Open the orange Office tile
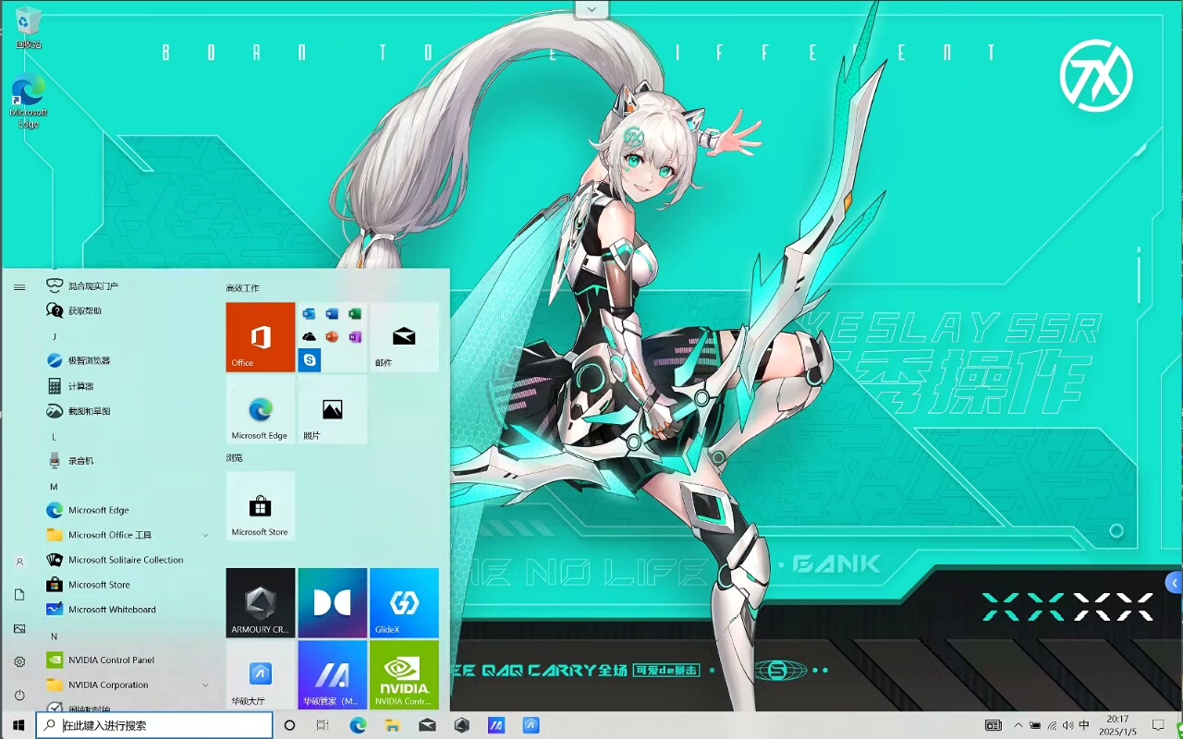 click(261, 337)
